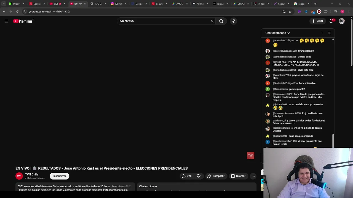This screenshot has height=198, width=353.
Task: Bookmark this page with the star icon
Action: [290, 12]
